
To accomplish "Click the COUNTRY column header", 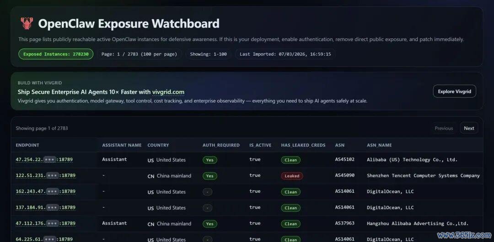I will point(158,145).
